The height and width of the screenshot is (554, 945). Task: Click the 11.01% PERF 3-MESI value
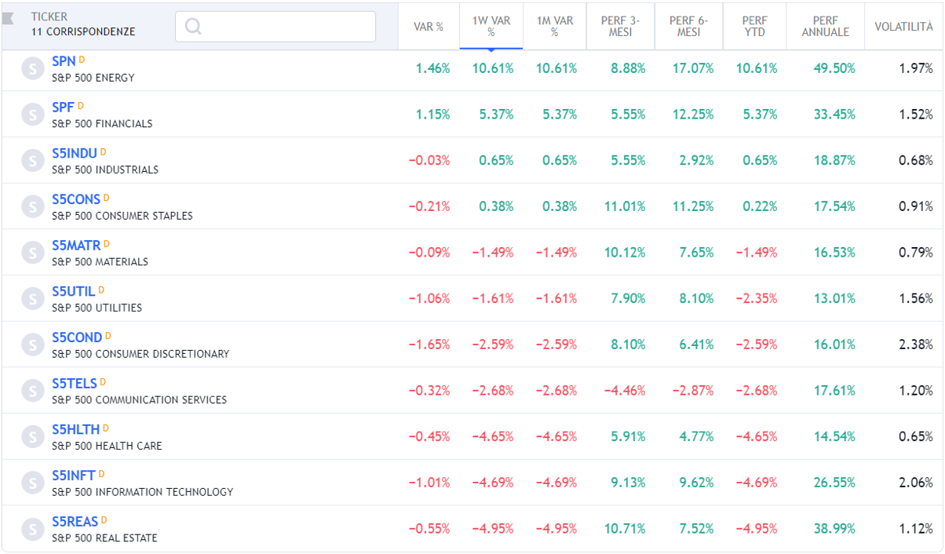(x=625, y=207)
